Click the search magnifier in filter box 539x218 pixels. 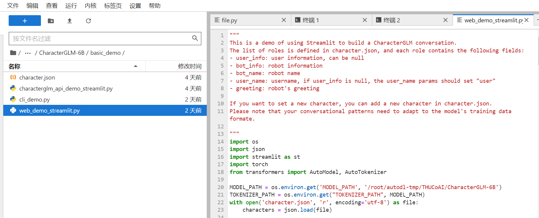195,38
